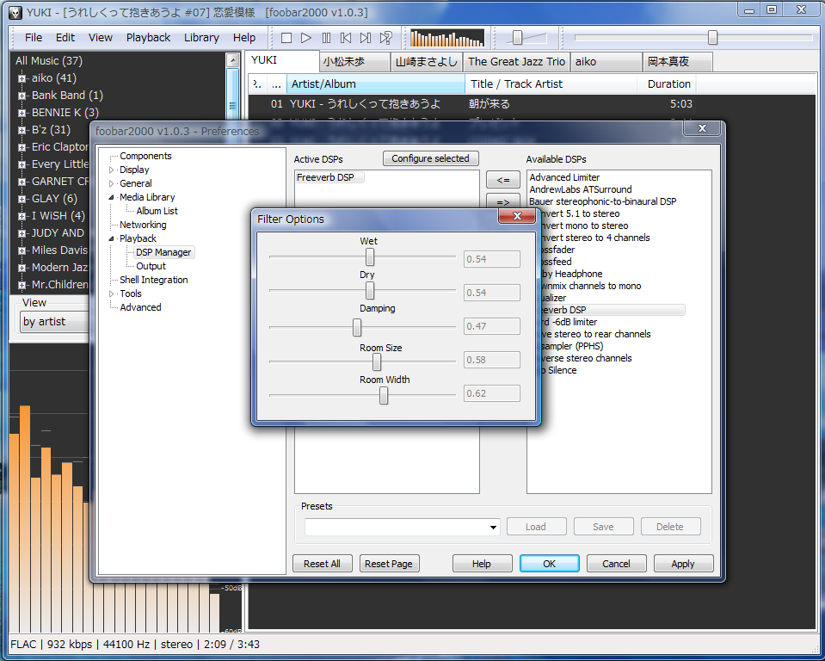
Task: Switch to the 山崎まさよし playlist tab
Action: tap(427, 62)
